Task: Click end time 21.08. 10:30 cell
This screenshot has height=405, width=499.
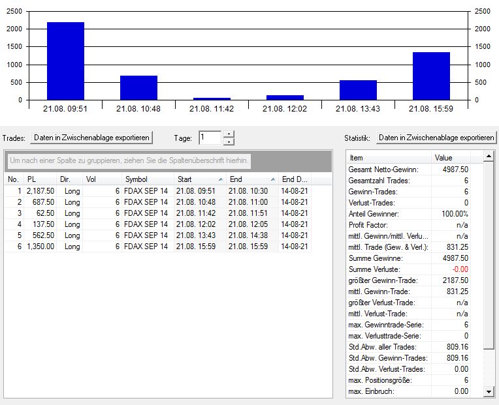Action: pos(252,191)
